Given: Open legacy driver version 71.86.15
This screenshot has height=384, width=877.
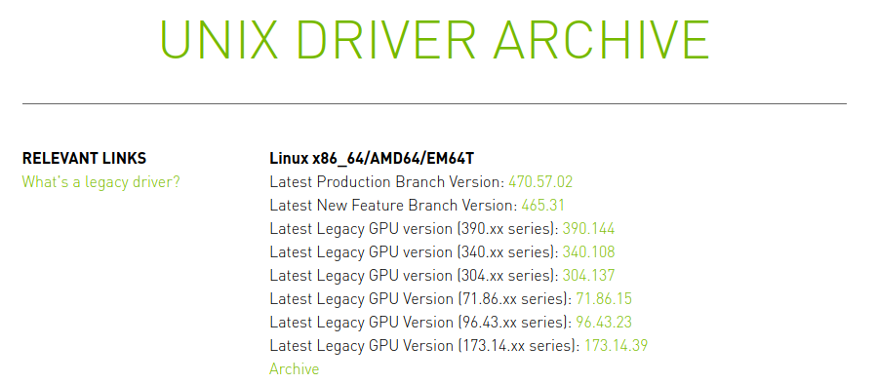Looking at the screenshot, I should (x=604, y=299).
